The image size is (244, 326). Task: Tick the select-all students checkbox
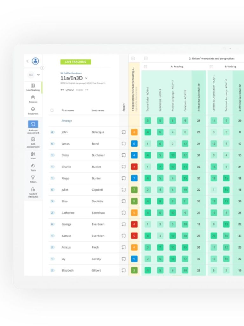tap(52, 110)
